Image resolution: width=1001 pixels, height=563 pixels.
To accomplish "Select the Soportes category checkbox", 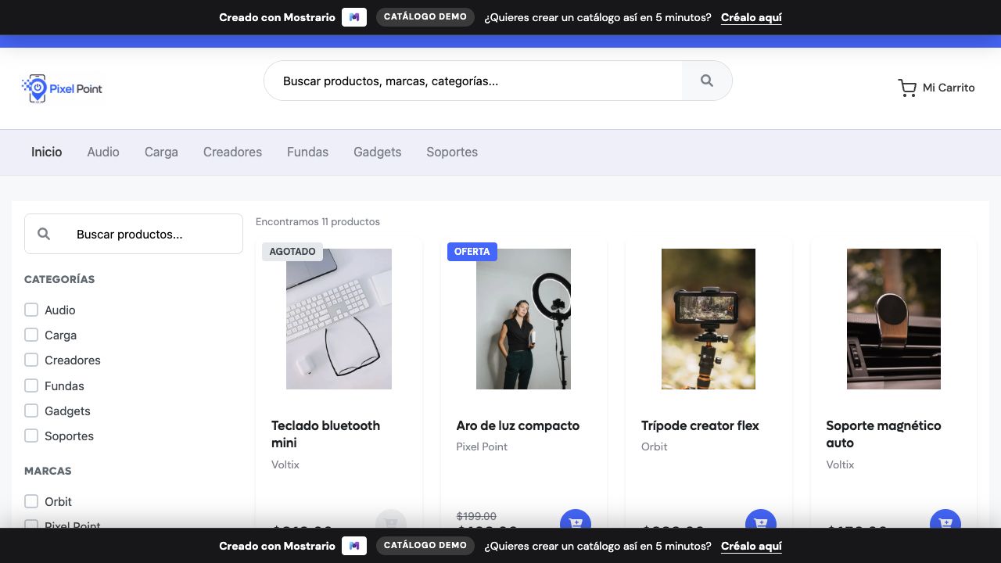I will [31, 436].
